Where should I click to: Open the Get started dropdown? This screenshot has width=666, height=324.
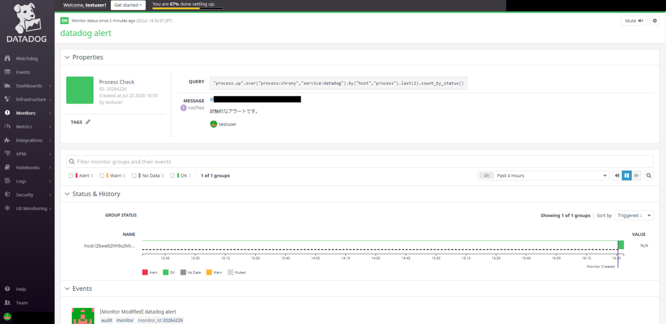128,5
